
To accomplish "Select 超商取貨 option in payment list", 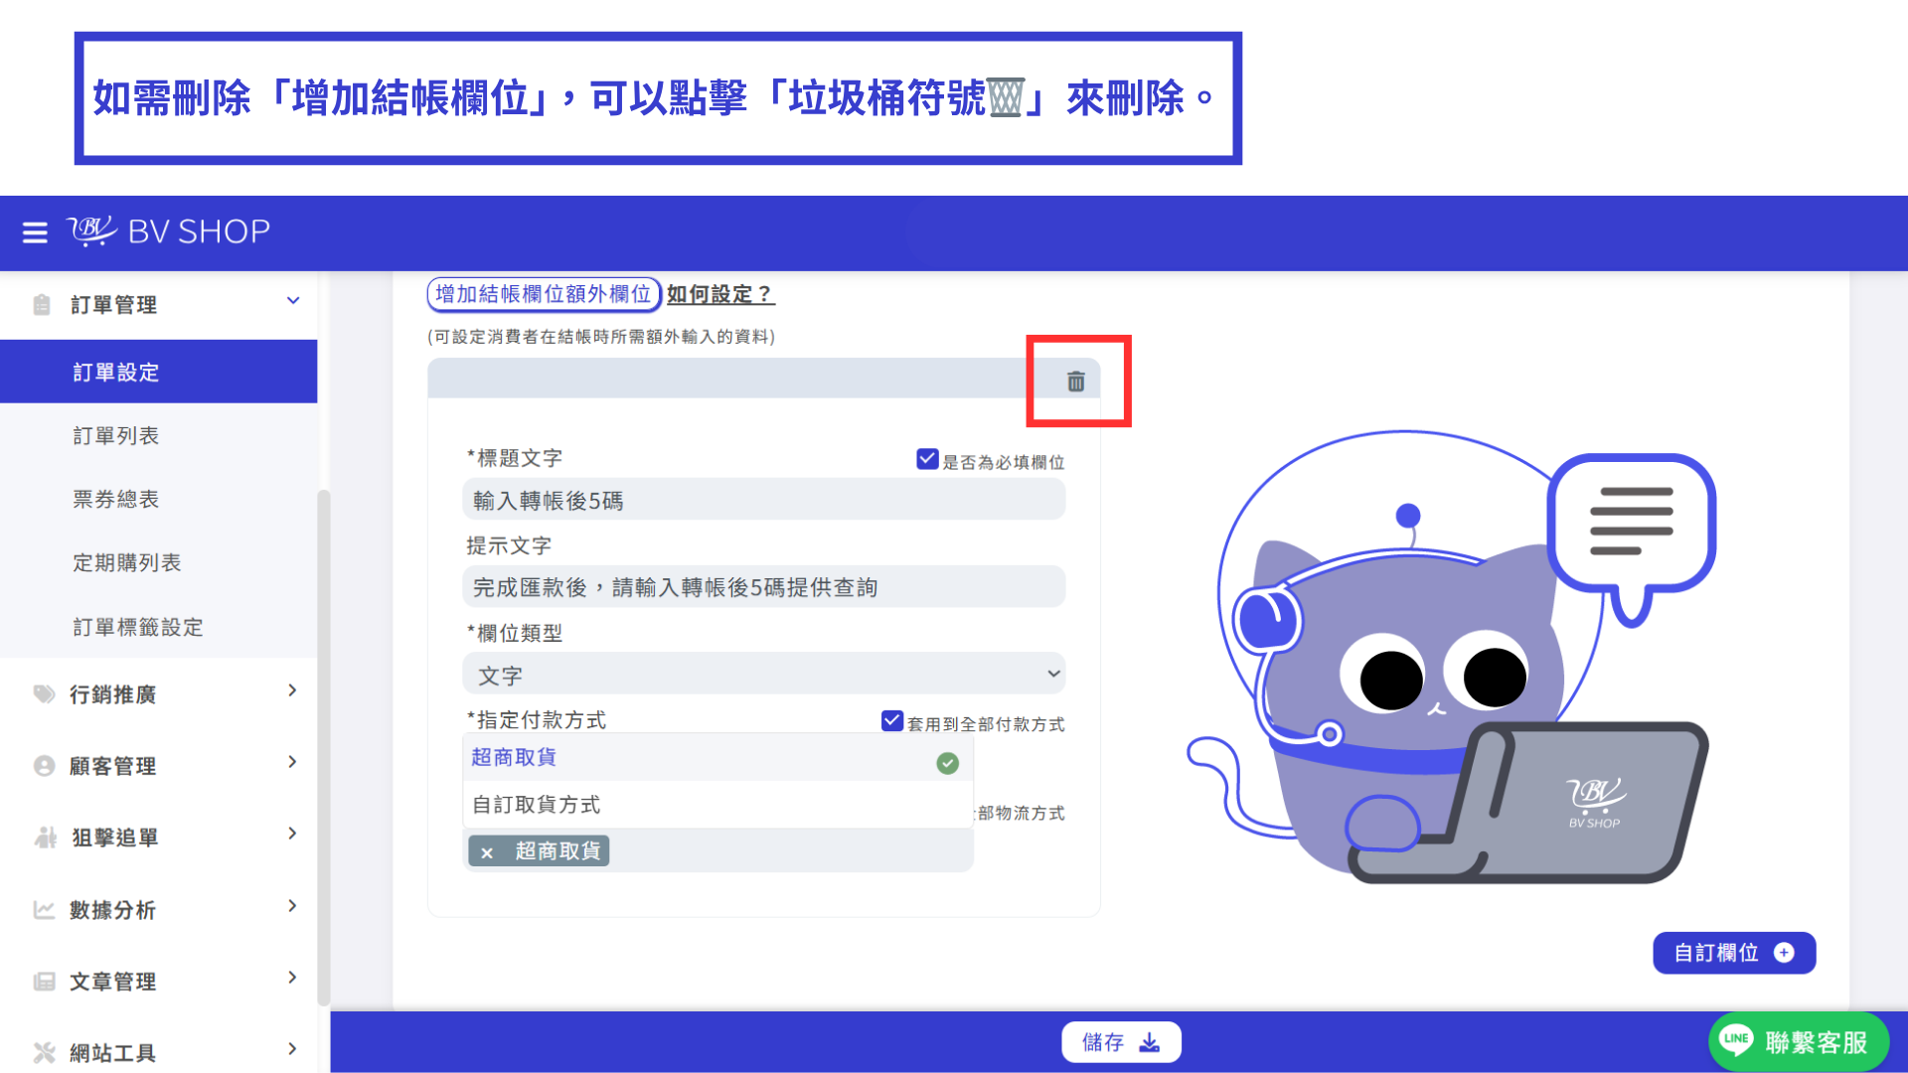I will (x=717, y=758).
